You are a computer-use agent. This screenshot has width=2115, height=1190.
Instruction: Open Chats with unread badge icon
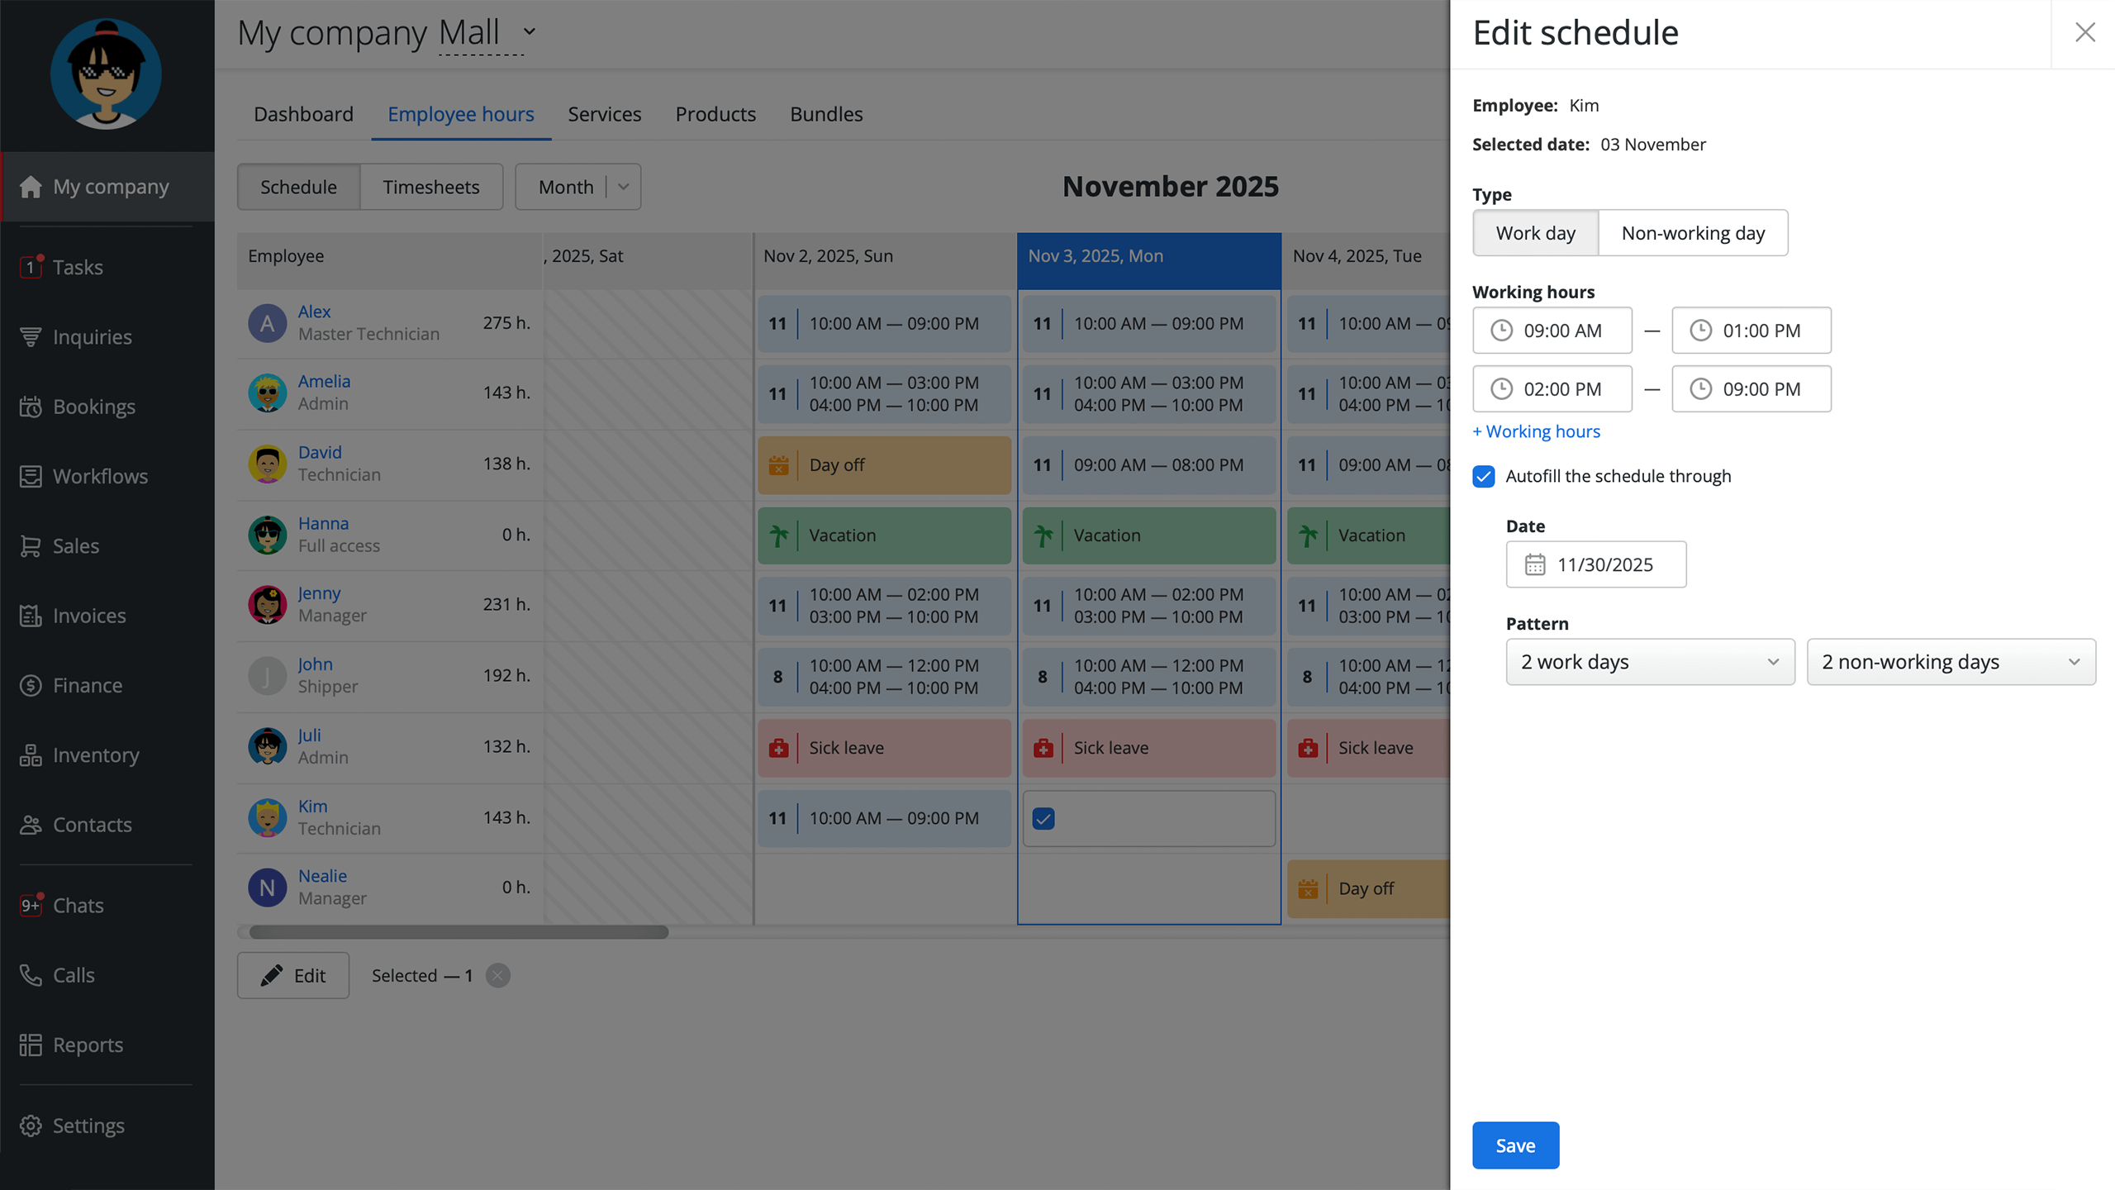click(31, 906)
